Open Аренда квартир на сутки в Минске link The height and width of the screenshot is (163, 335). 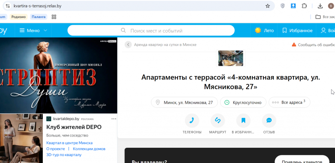165,45
